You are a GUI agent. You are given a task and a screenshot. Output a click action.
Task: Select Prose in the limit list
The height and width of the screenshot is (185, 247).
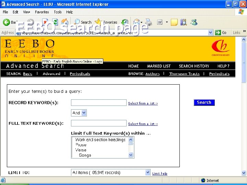81,145
